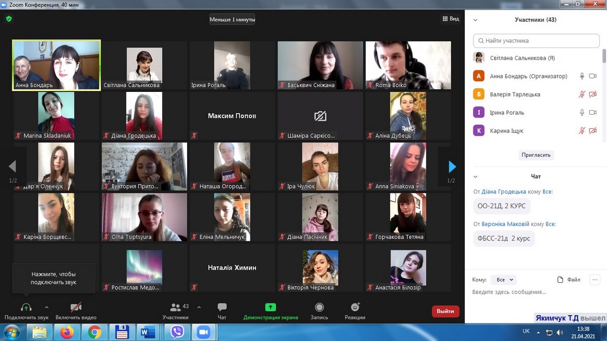The image size is (607, 341).
Task: Click the Invite button
Action: 536,155
